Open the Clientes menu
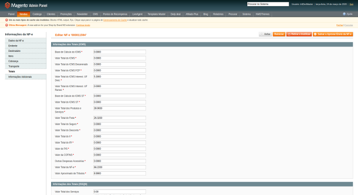The height and width of the screenshot is (195, 358). 51,14
